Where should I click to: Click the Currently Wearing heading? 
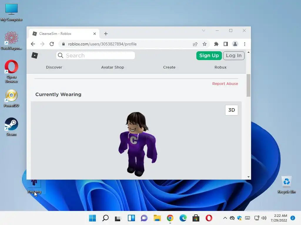pyautogui.click(x=58, y=95)
